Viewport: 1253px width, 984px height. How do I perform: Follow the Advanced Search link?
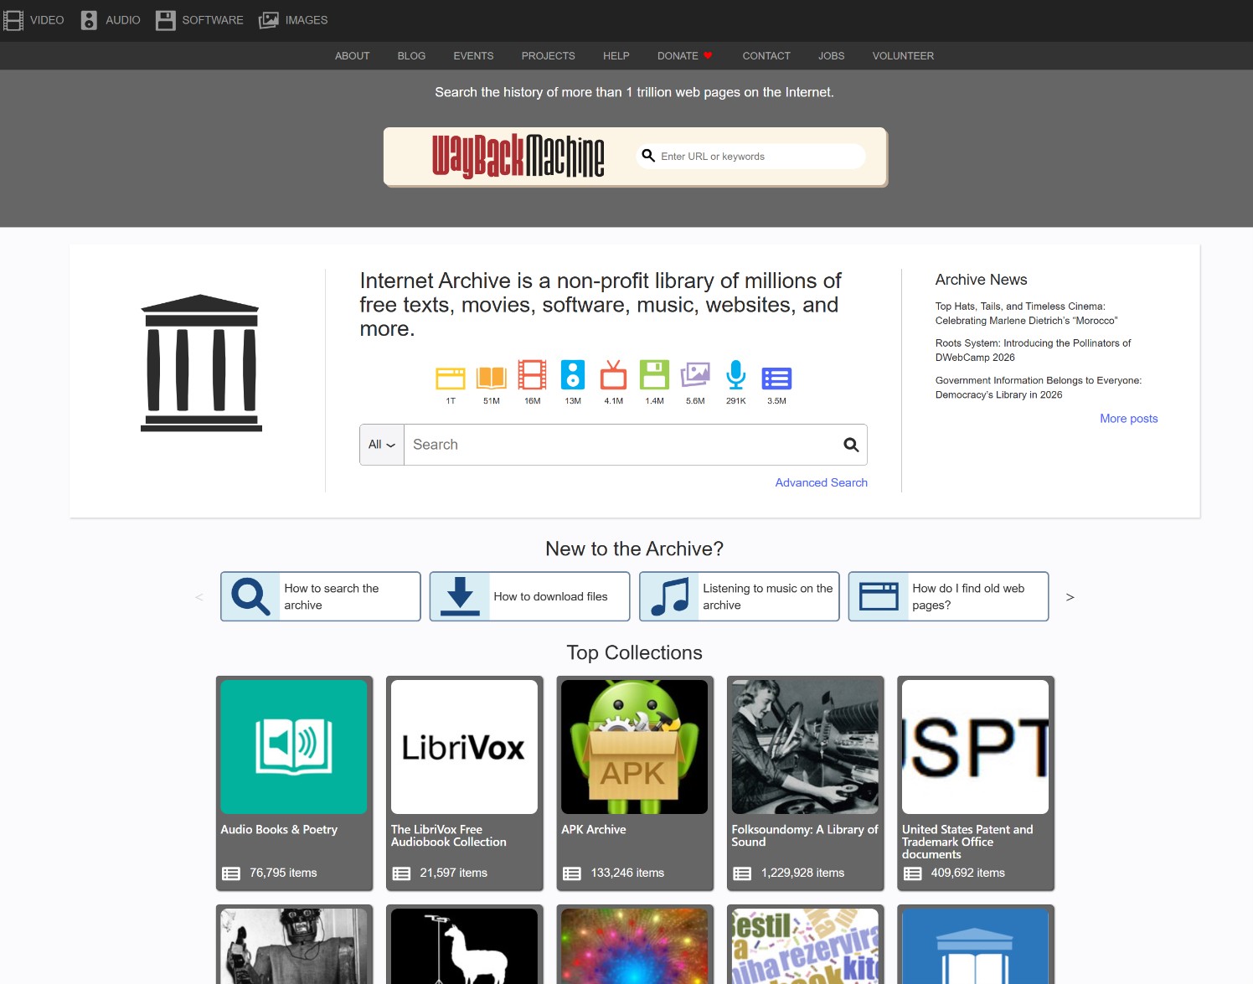pyautogui.click(x=822, y=482)
